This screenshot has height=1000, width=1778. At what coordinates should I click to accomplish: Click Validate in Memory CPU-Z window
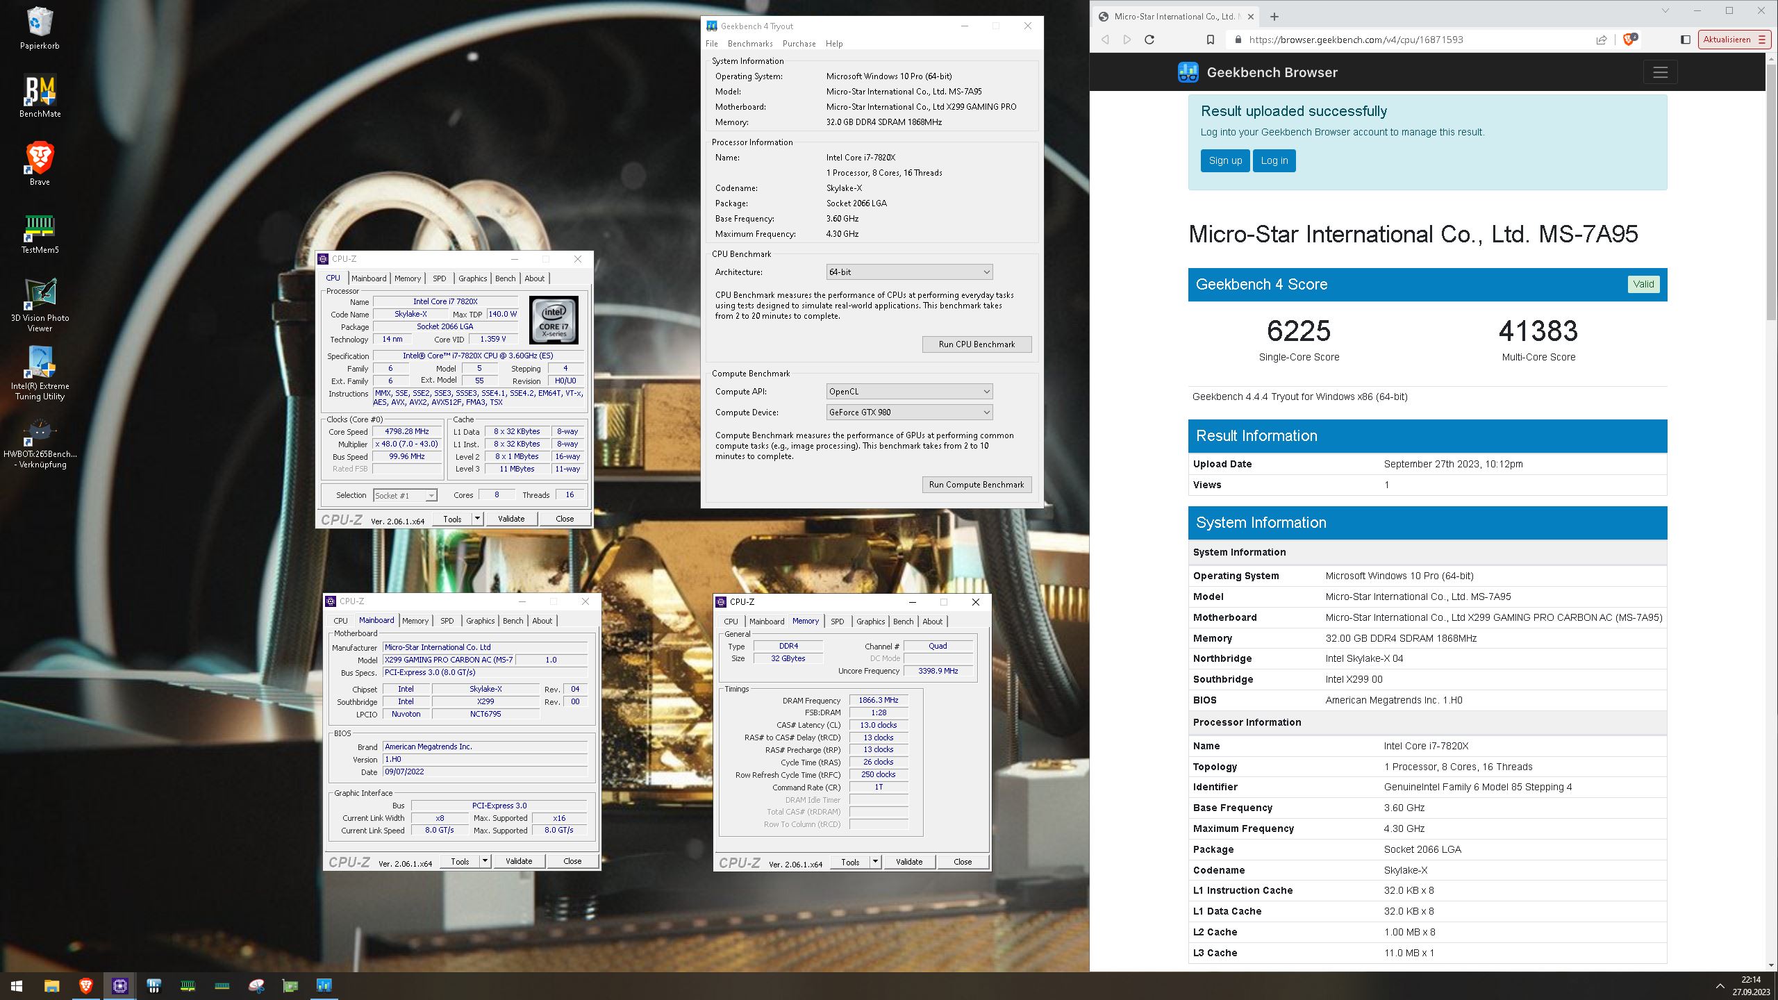click(909, 862)
